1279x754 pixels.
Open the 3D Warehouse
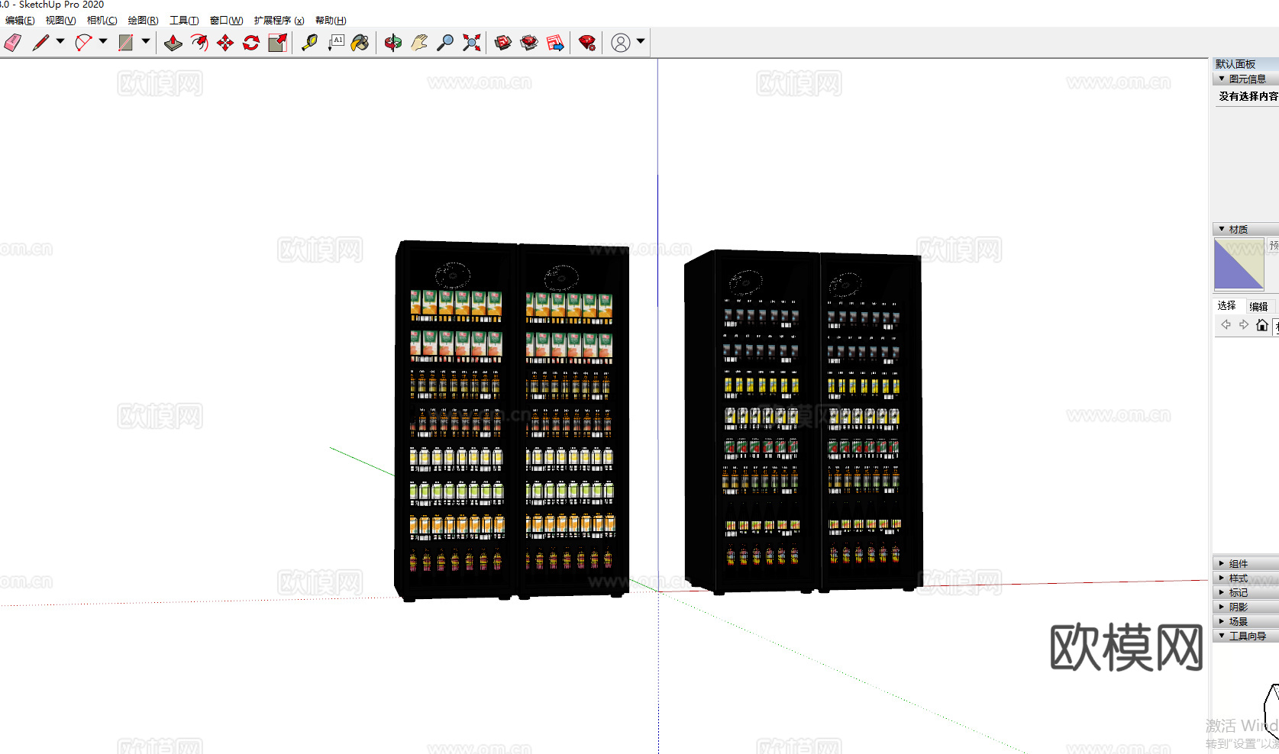pos(503,43)
